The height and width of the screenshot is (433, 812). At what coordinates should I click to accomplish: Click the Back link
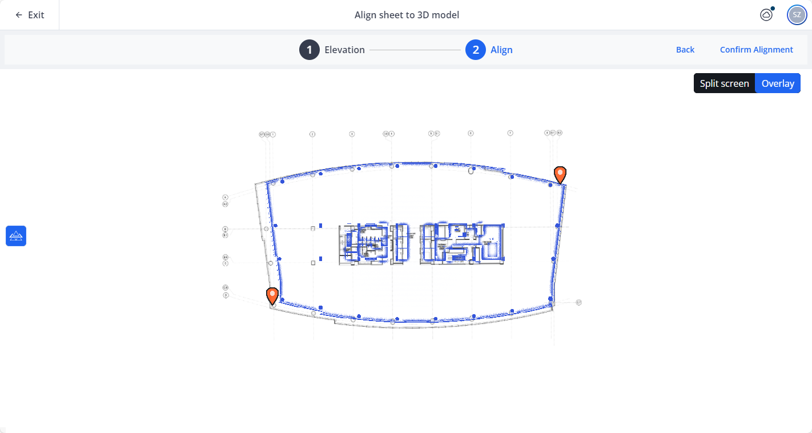click(685, 50)
